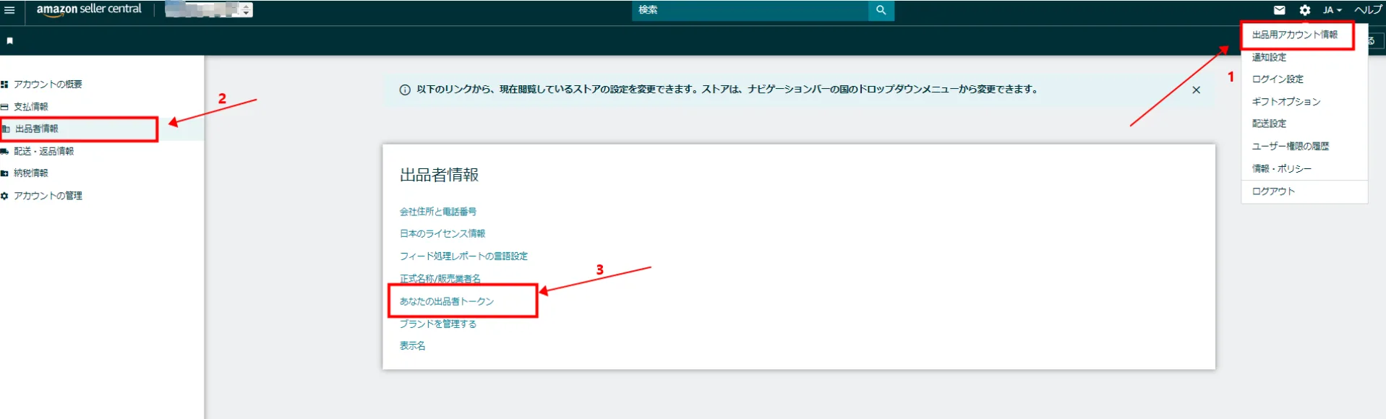The height and width of the screenshot is (419, 1386).
Task: Open アカウントの管理 in sidebar
Action: [48, 196]
